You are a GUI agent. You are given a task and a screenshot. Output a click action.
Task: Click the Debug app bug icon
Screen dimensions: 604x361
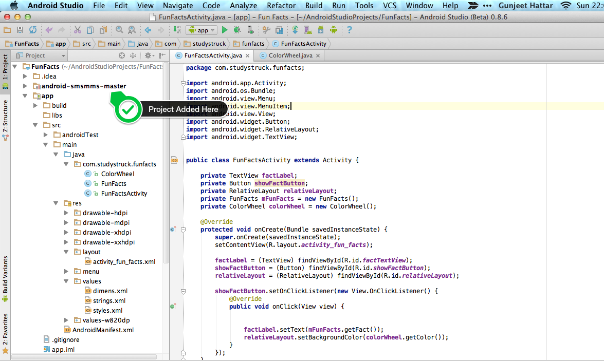236,30
